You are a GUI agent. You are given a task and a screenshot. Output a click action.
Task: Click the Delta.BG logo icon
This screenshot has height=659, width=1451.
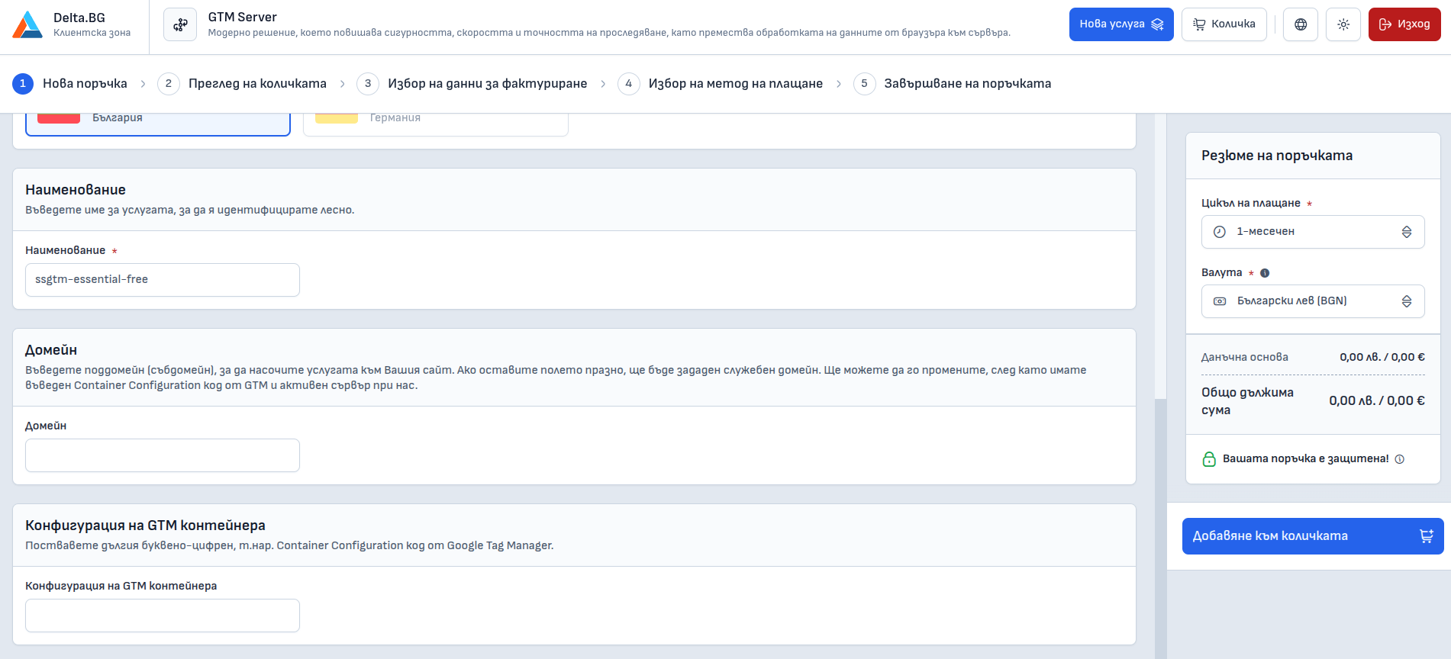pyautogui.click(x=27, y=24)
